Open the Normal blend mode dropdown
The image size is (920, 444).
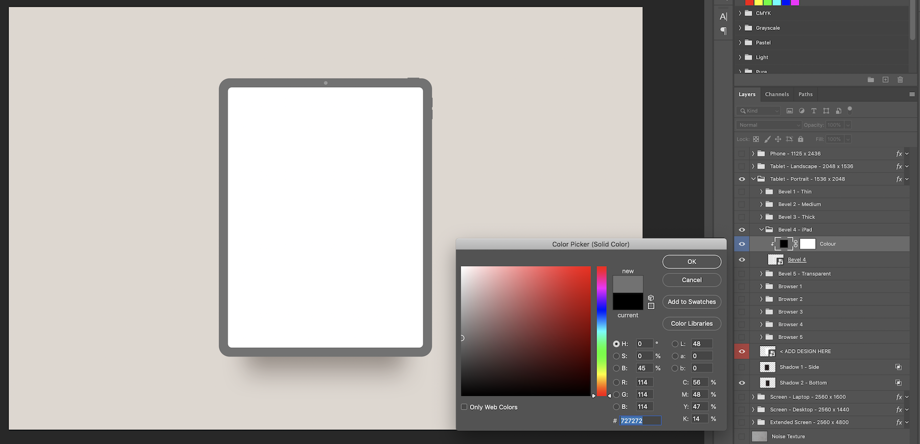click(x=769, y=125)
